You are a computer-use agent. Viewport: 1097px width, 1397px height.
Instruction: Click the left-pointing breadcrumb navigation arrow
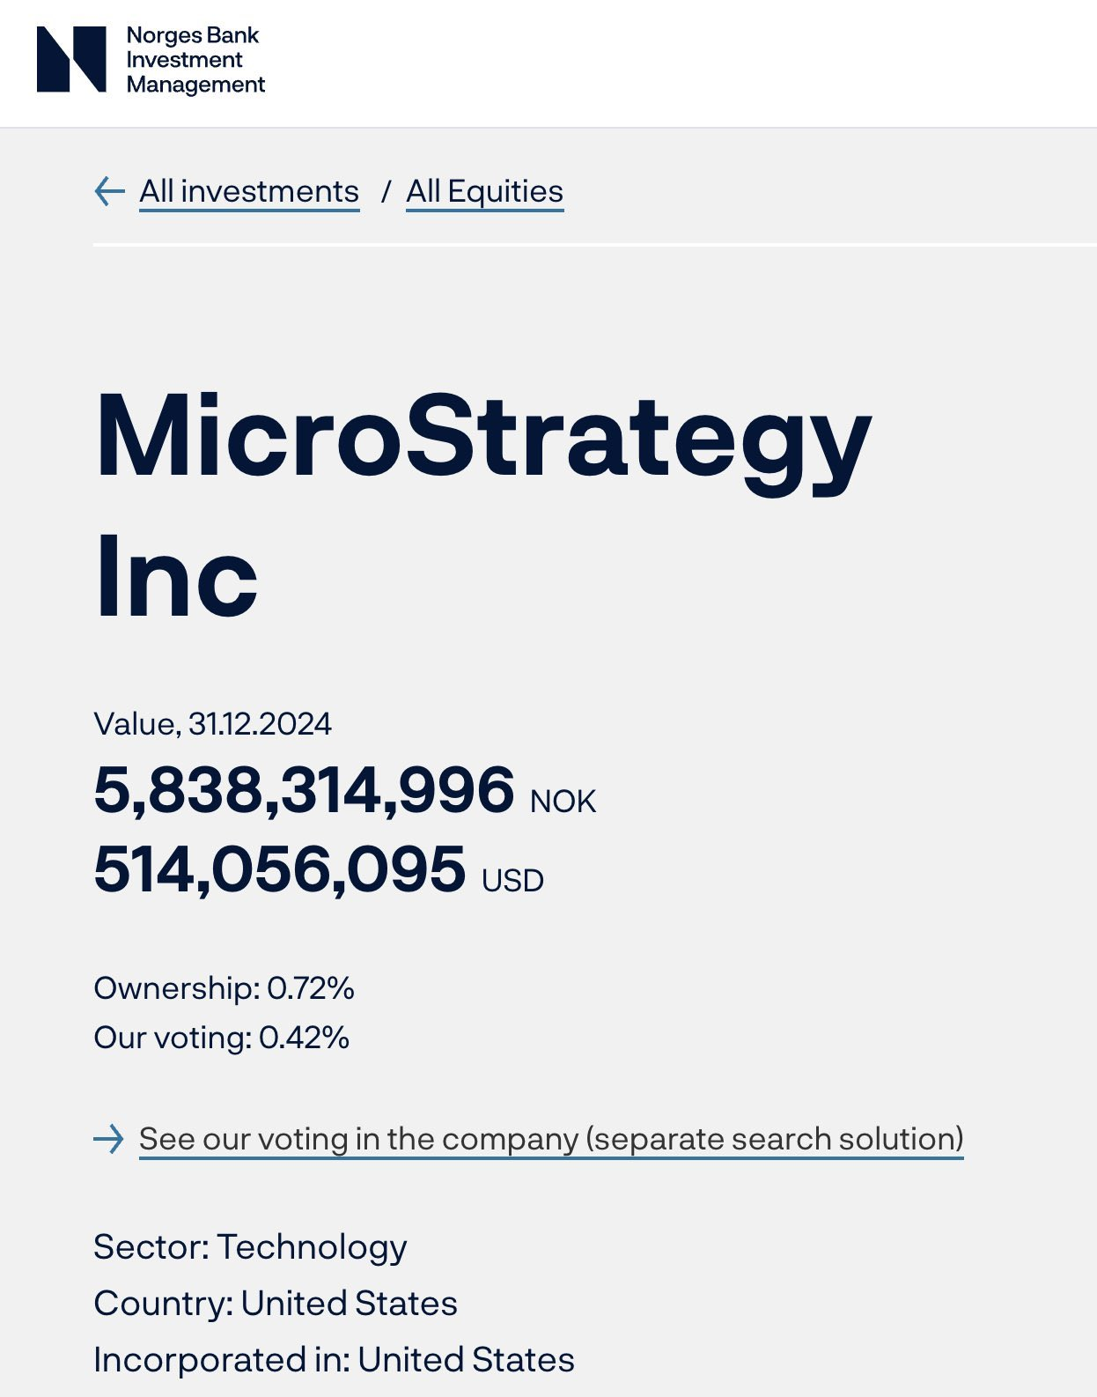108,191
